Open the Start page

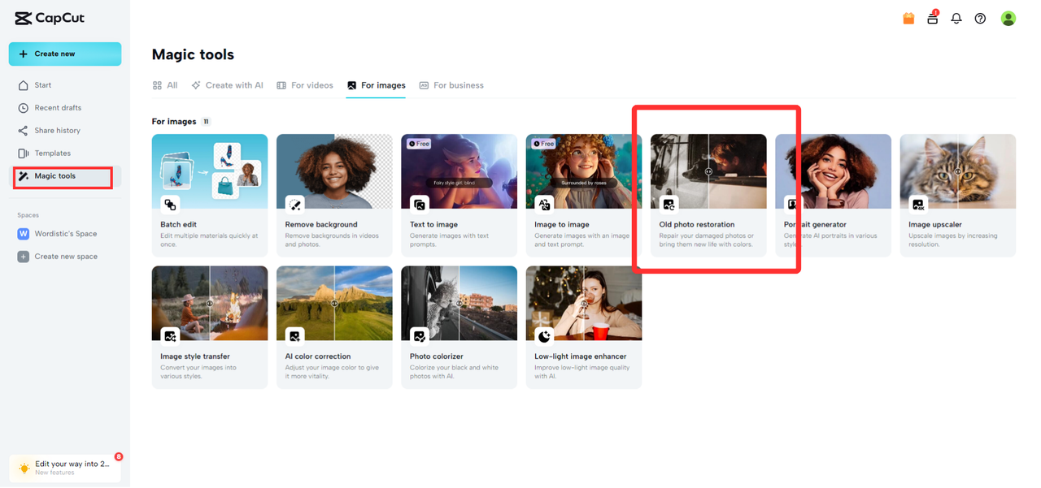65,85
